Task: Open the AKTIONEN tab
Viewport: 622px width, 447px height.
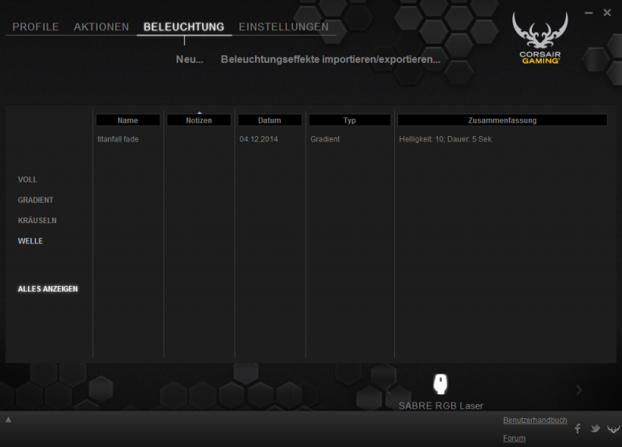Action: click(101, 27)
